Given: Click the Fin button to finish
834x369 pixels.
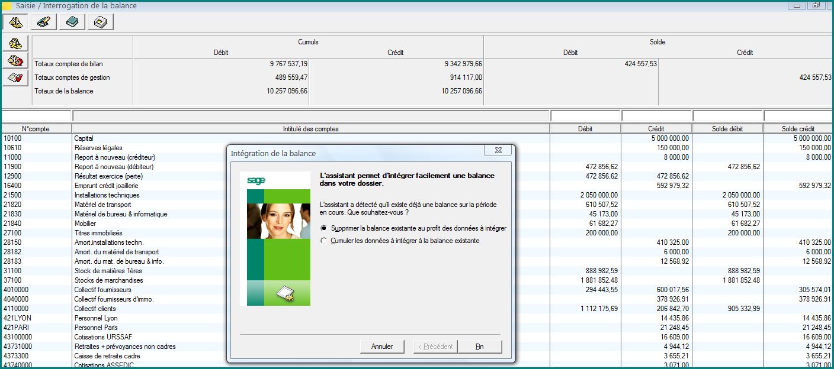Looking at the screenshot, I should [x=479, y=347].
